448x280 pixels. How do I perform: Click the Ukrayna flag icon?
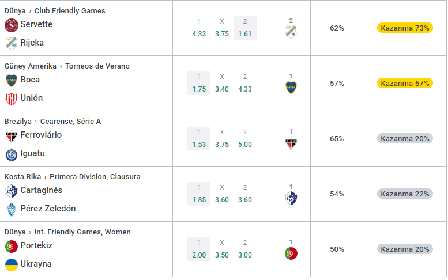click(12, 265)
